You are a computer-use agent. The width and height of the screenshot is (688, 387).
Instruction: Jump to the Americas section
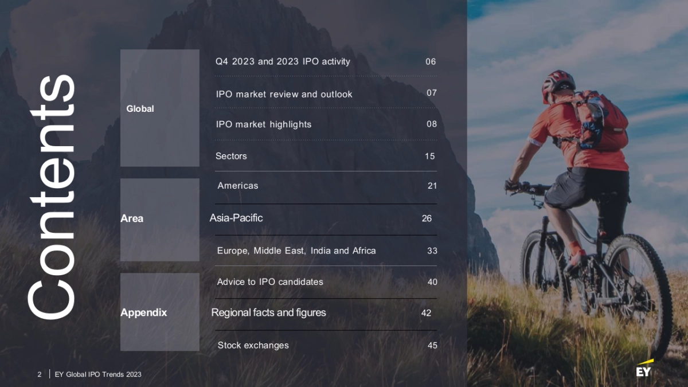[238, 186]
